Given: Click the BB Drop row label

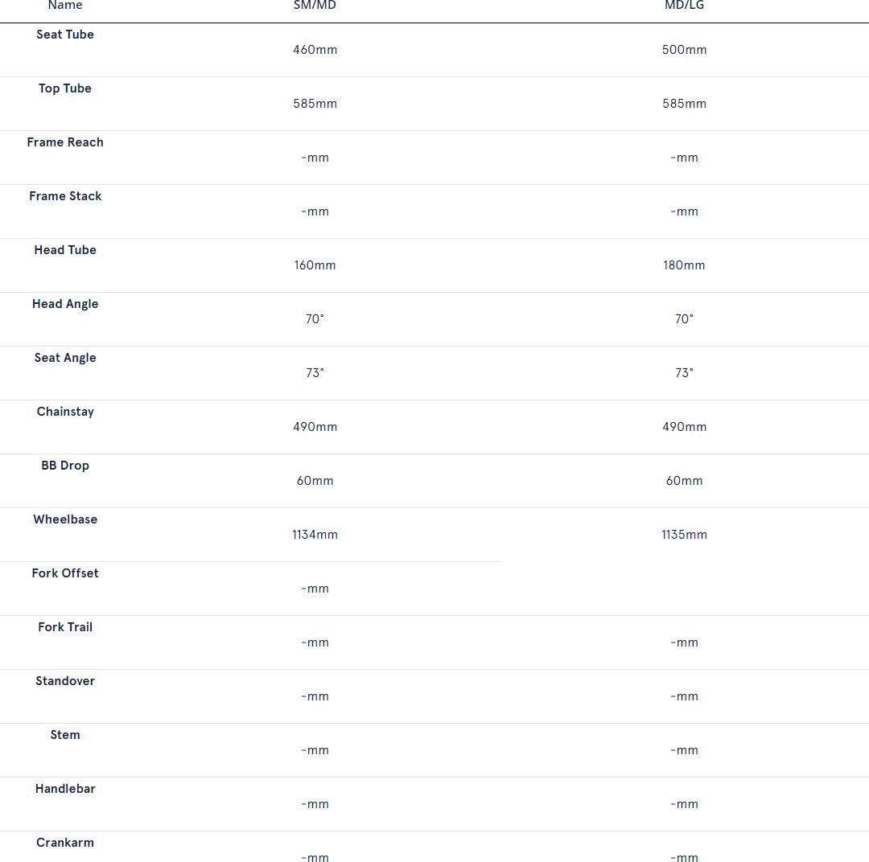Looking at the screenshot, I should (65, 466).
